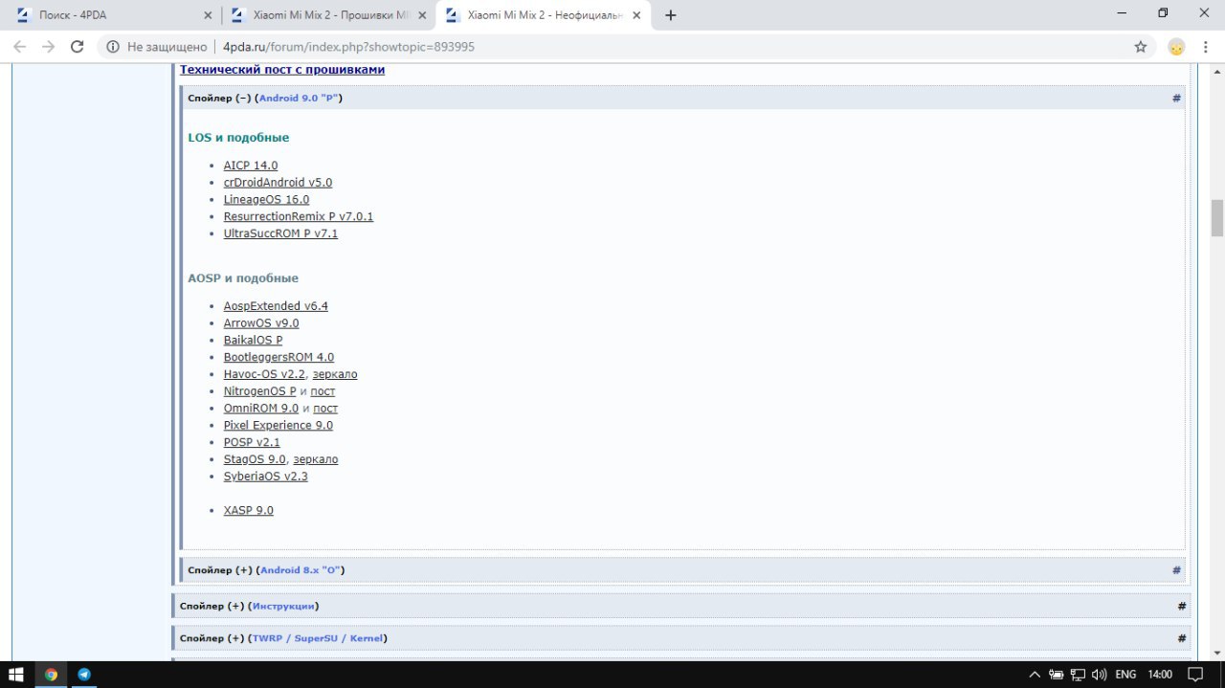Viewport: 1225px width, 688px height.
Task: Open the POSP v2.1 link
Action: [252, 442]
